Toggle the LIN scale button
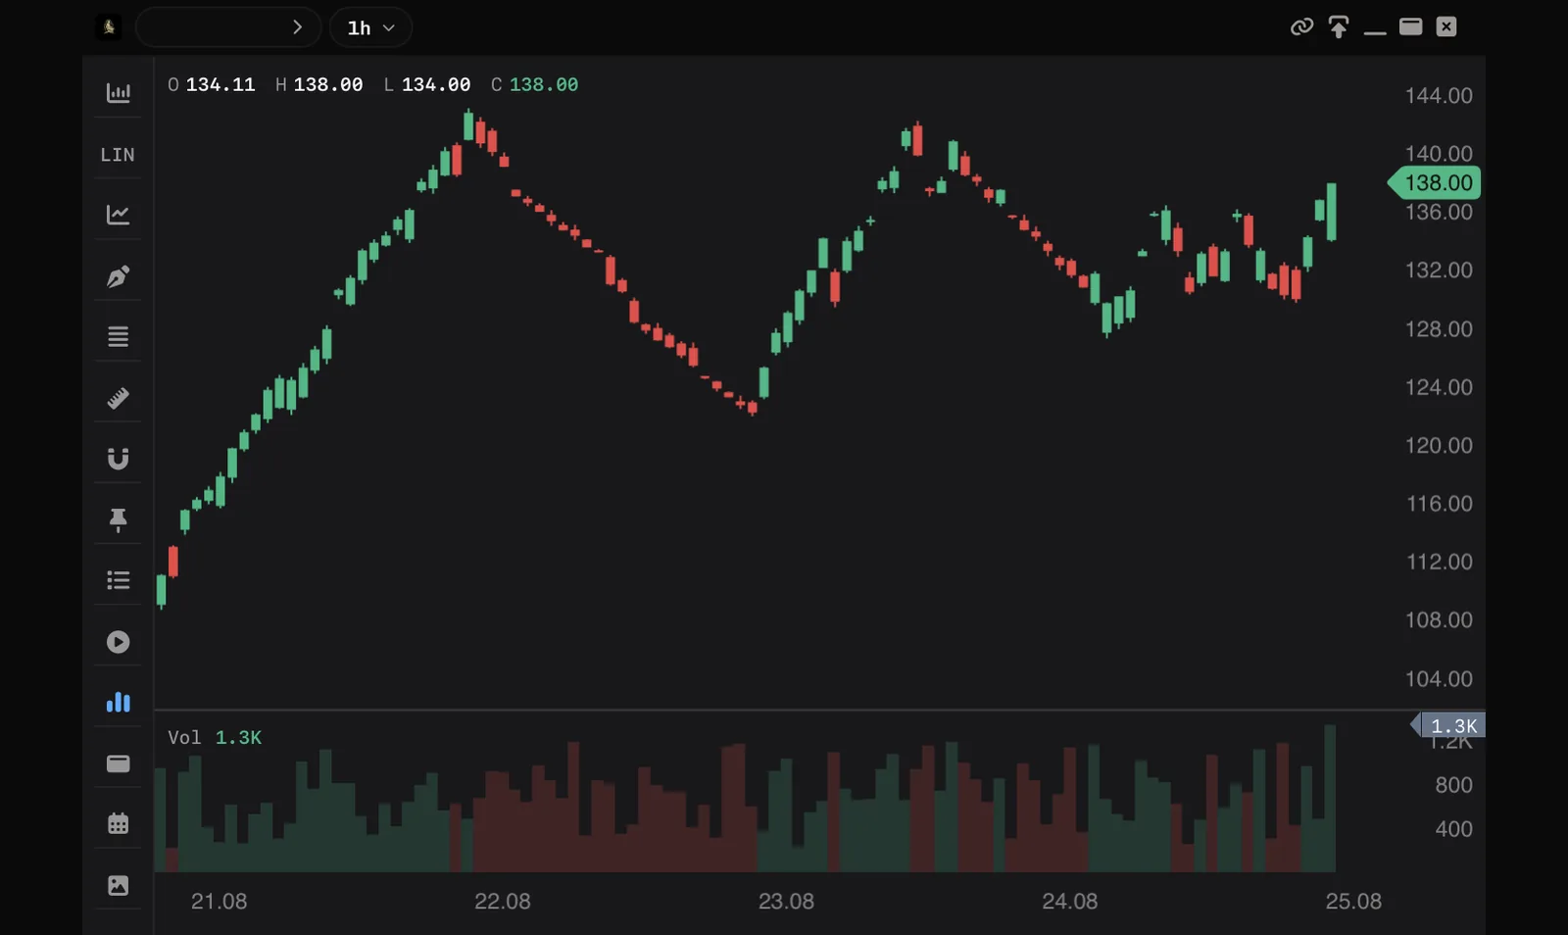Image resolution: width=1568 pixels, height=935 pixels. point(118,155)
